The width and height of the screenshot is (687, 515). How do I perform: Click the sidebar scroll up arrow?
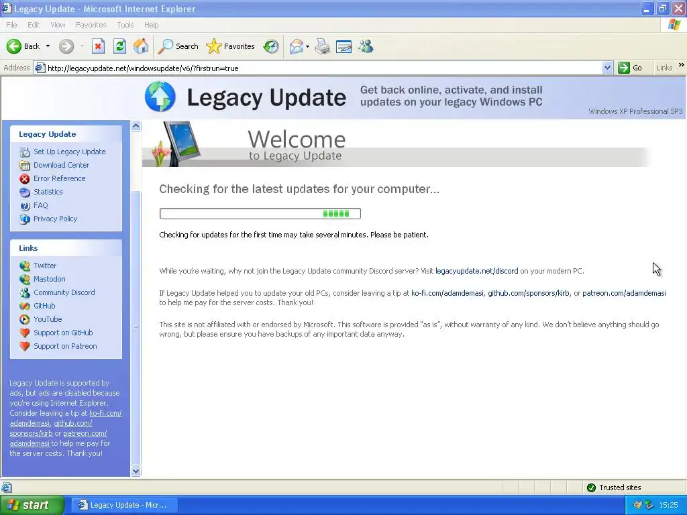136,126
